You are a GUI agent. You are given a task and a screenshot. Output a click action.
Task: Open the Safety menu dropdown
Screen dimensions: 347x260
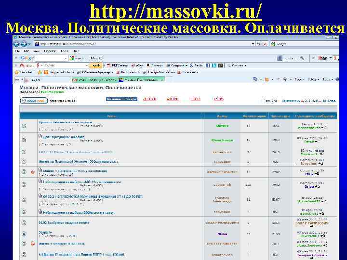pos(313,79)
